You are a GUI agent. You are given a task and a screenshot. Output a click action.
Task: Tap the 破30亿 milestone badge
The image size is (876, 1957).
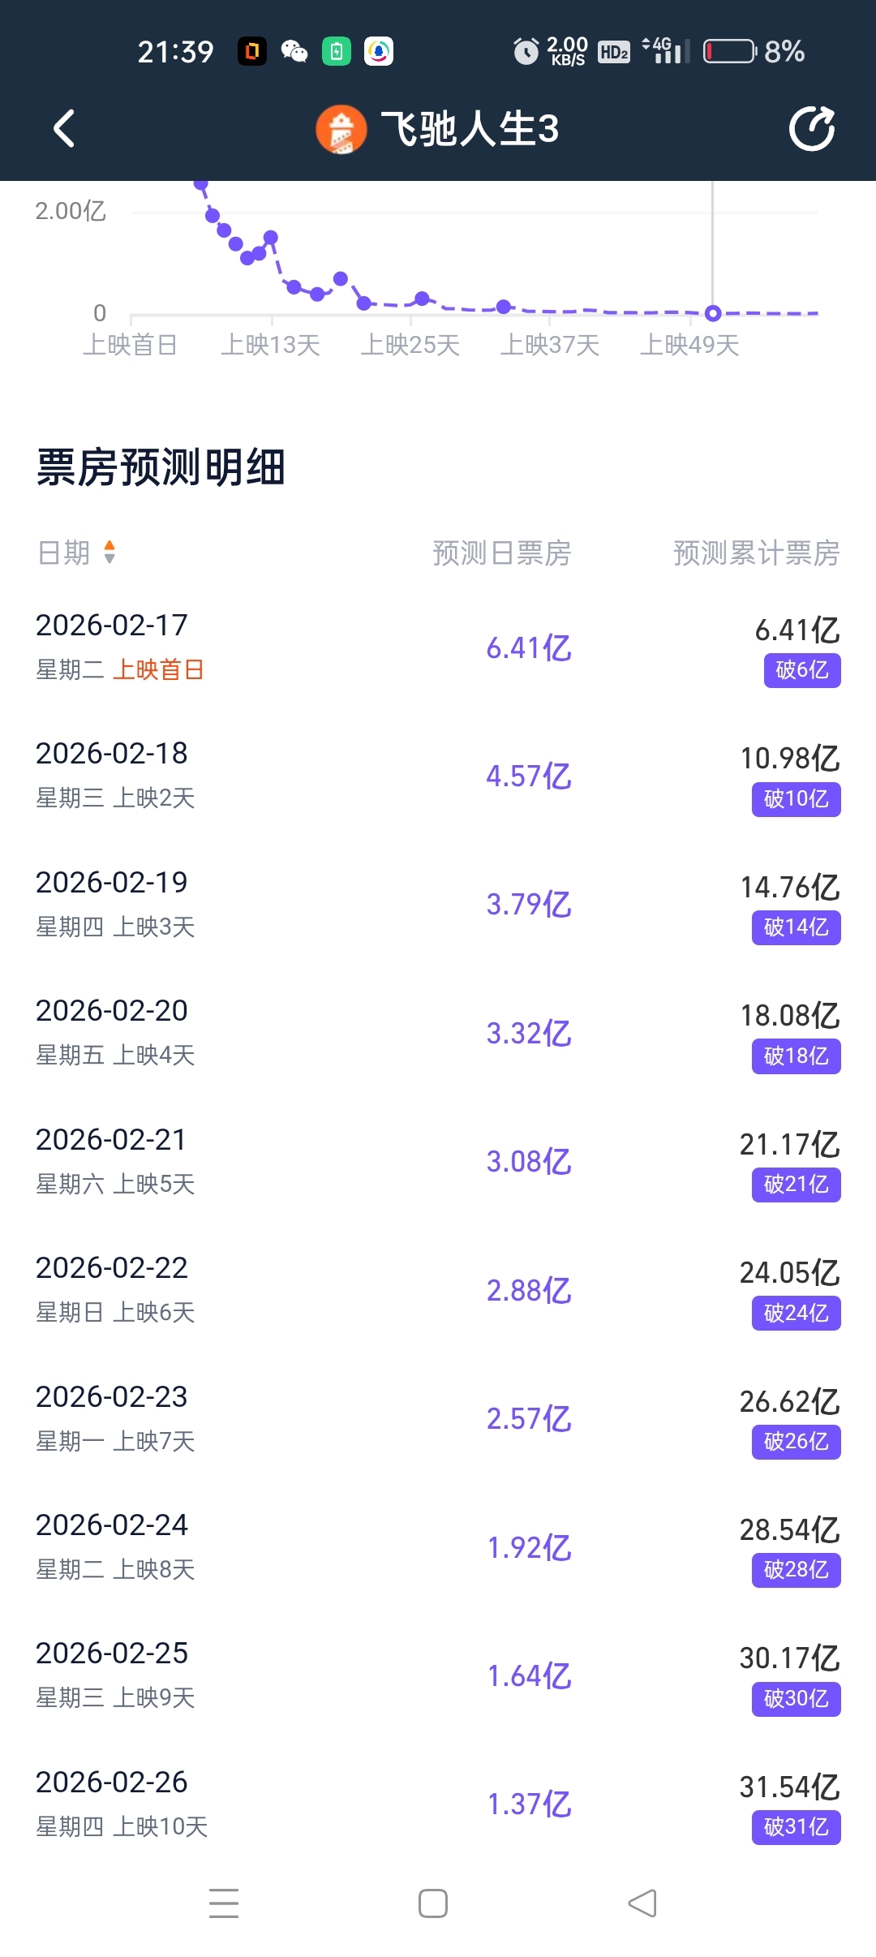click(796, 1699)
